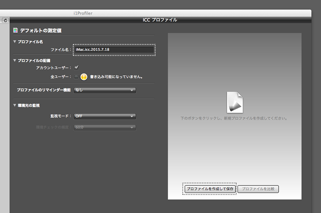The width and height of the screenshot is (321, 213).
Task: Collapse the プロファイル名 section
Action: [15, 42]
